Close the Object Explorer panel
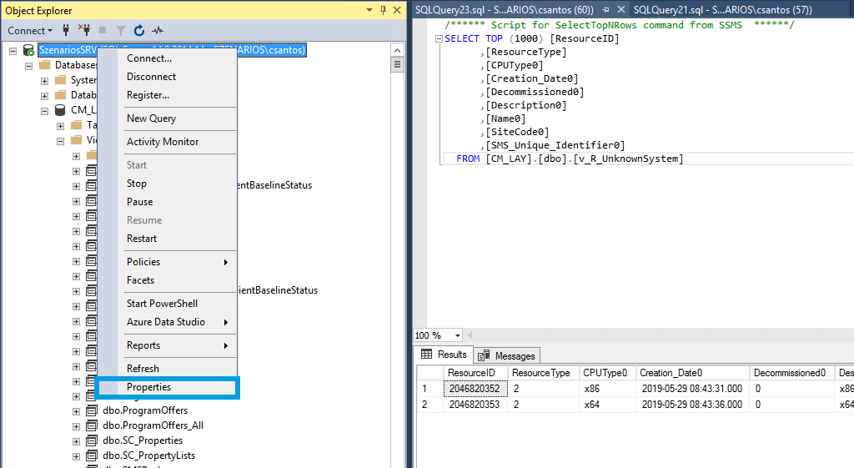 point(395,11)
